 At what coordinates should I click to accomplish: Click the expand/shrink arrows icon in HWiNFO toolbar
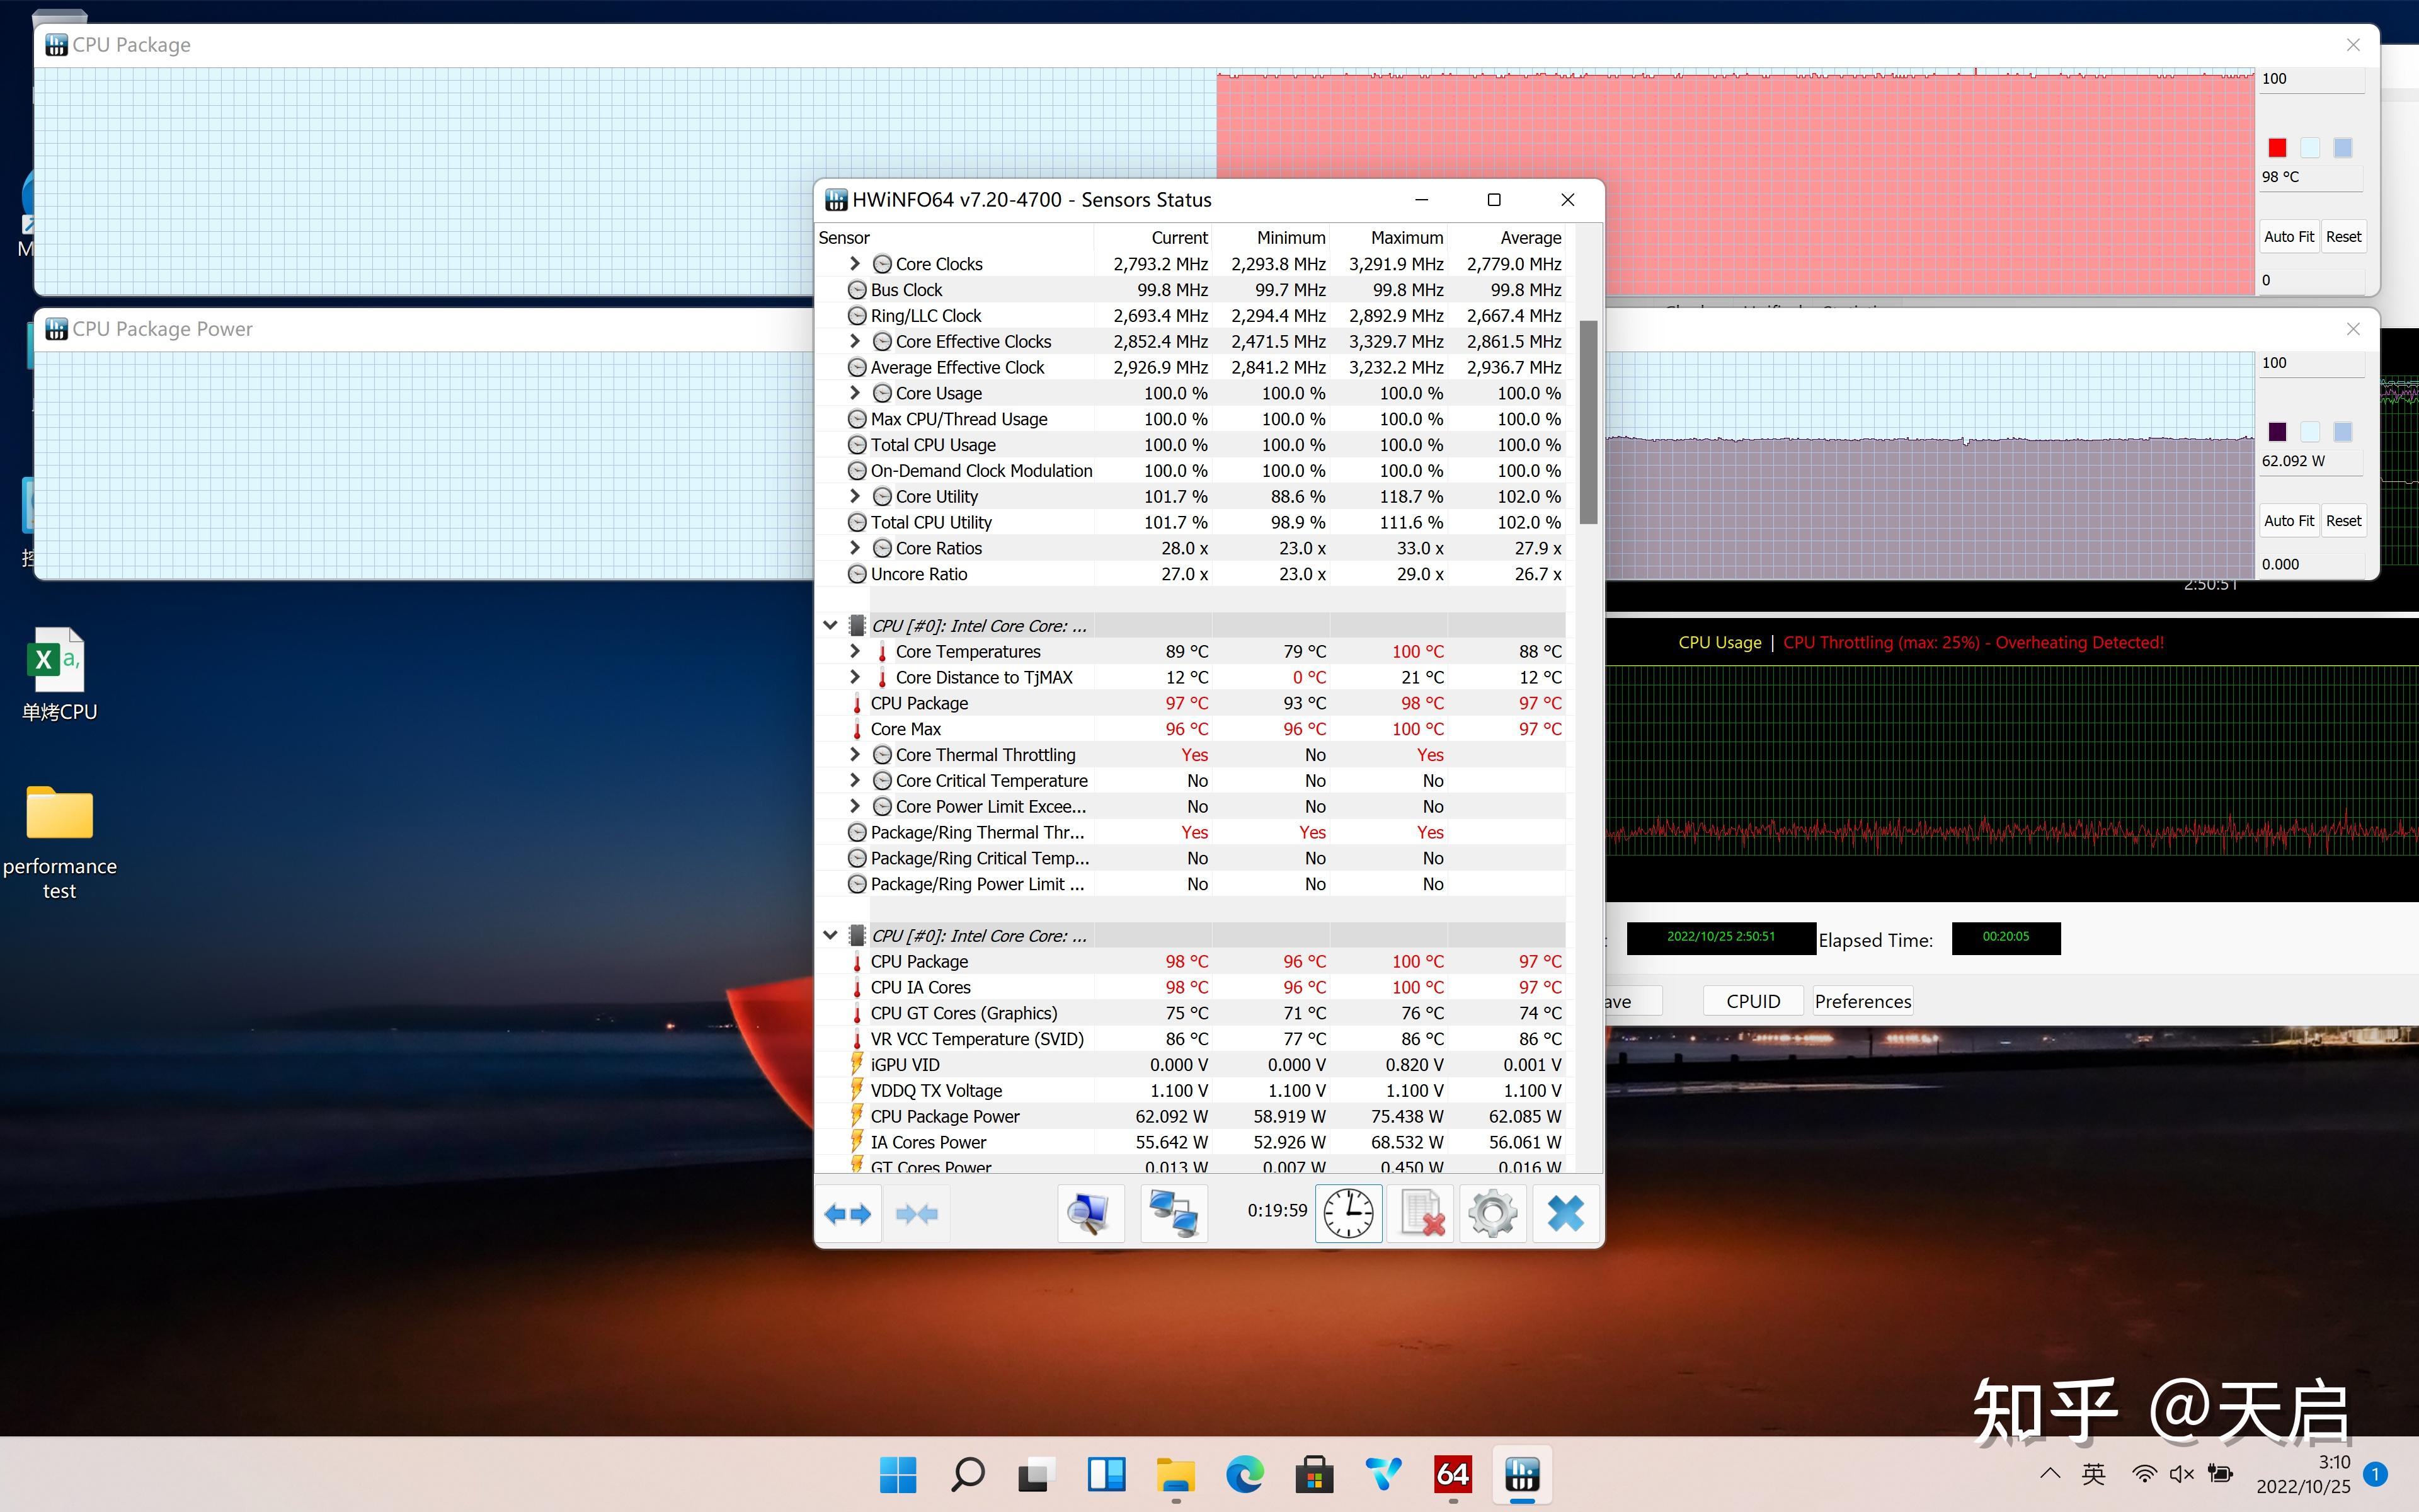point(848,1214)
